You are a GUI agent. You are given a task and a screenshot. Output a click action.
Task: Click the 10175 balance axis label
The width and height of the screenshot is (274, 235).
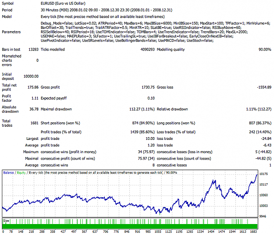263,174
